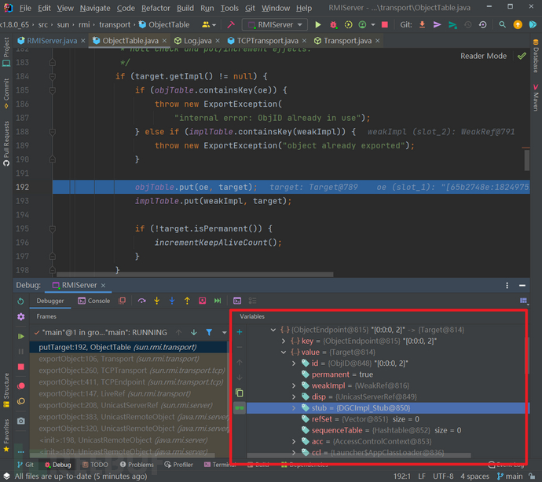Copy variable value icon
This screenshot has width=542, height=482.
[x=240, y=393]
